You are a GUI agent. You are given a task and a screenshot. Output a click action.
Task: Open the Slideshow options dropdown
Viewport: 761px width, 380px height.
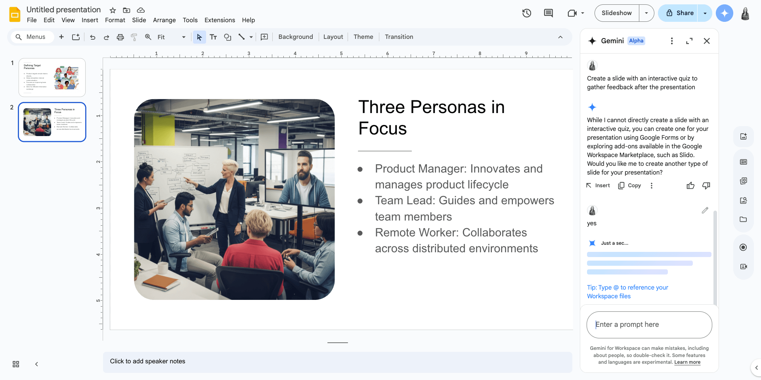point(646,13)
